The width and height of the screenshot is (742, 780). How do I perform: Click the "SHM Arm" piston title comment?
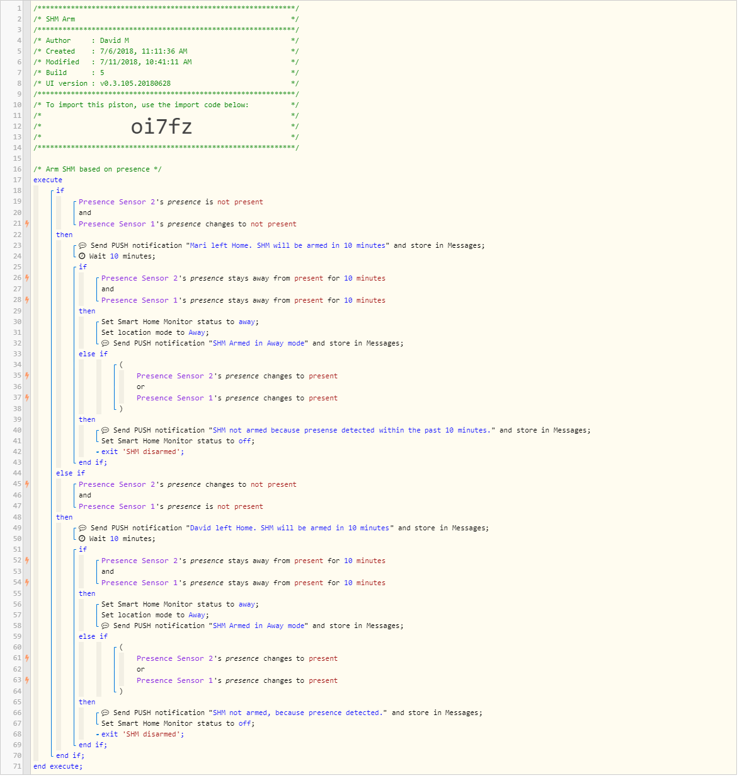click(x=166, y=19)
